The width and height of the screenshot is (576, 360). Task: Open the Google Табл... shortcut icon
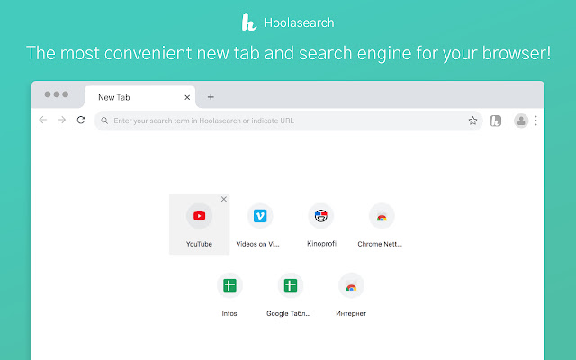(x=291, y=285)
